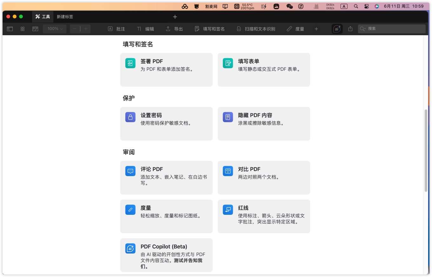The height and width of the screenshot is (277, 432).
Task: Switch to thumbnail grid view icon
Action: coord(23,29)
